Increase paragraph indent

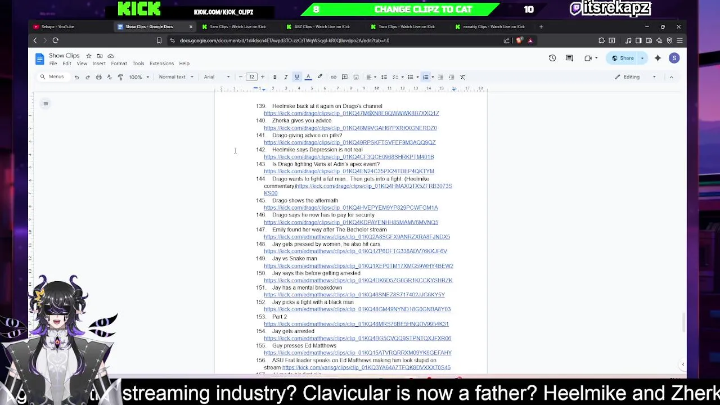click(x=452, y=77)
